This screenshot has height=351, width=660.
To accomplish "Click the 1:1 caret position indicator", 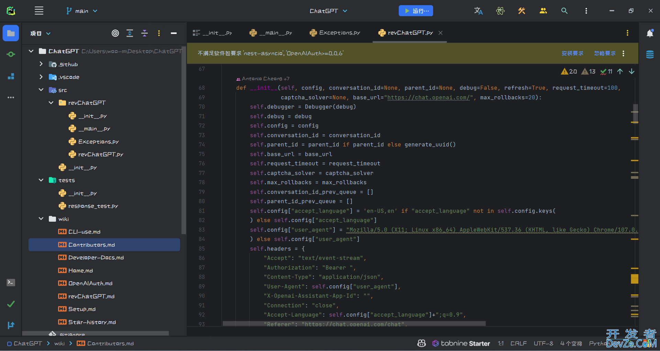I will point(500,343).
